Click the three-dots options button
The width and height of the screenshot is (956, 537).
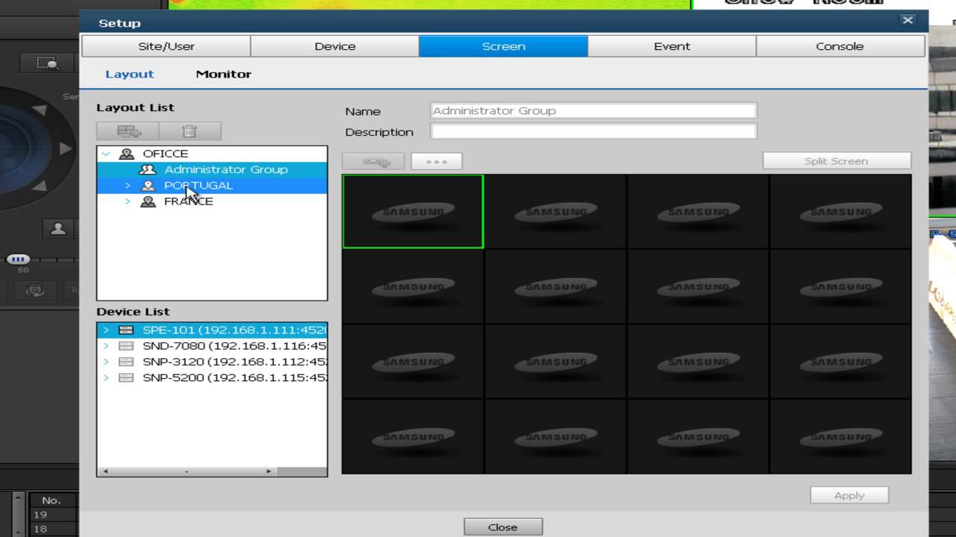pyautogui.click(x=436, y=161)
